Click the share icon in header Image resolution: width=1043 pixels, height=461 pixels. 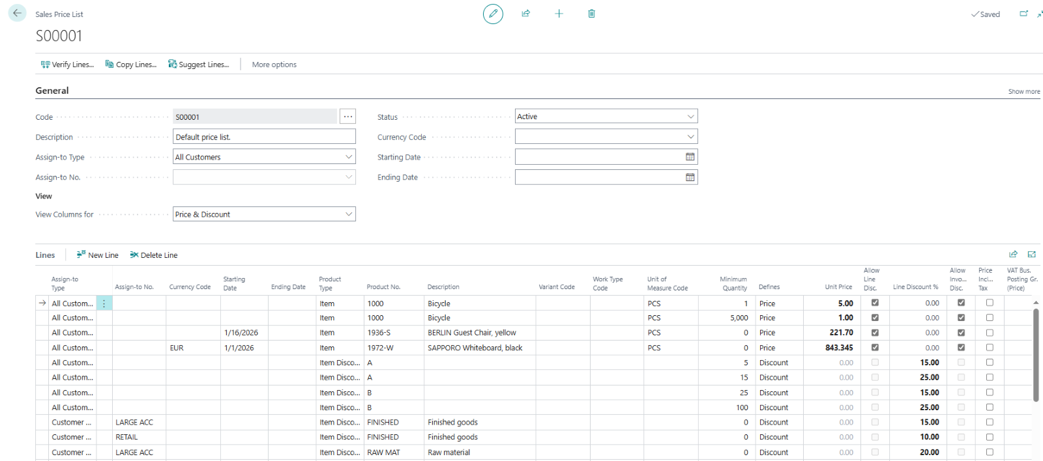(x=526, y=14)
